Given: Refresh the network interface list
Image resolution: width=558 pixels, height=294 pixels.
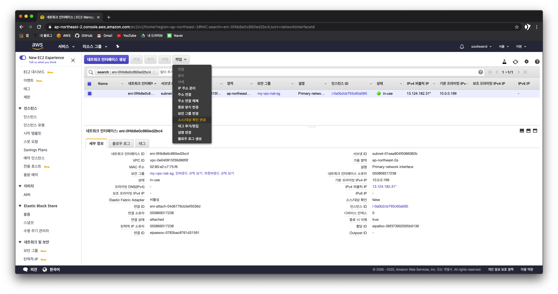Looking at the screenshot, I should point(515,62).
